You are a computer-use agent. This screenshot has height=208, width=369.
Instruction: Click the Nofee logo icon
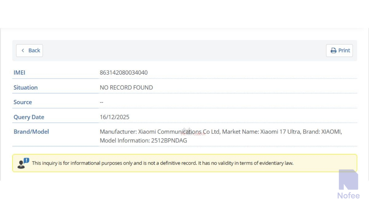(x=348, y=180)
